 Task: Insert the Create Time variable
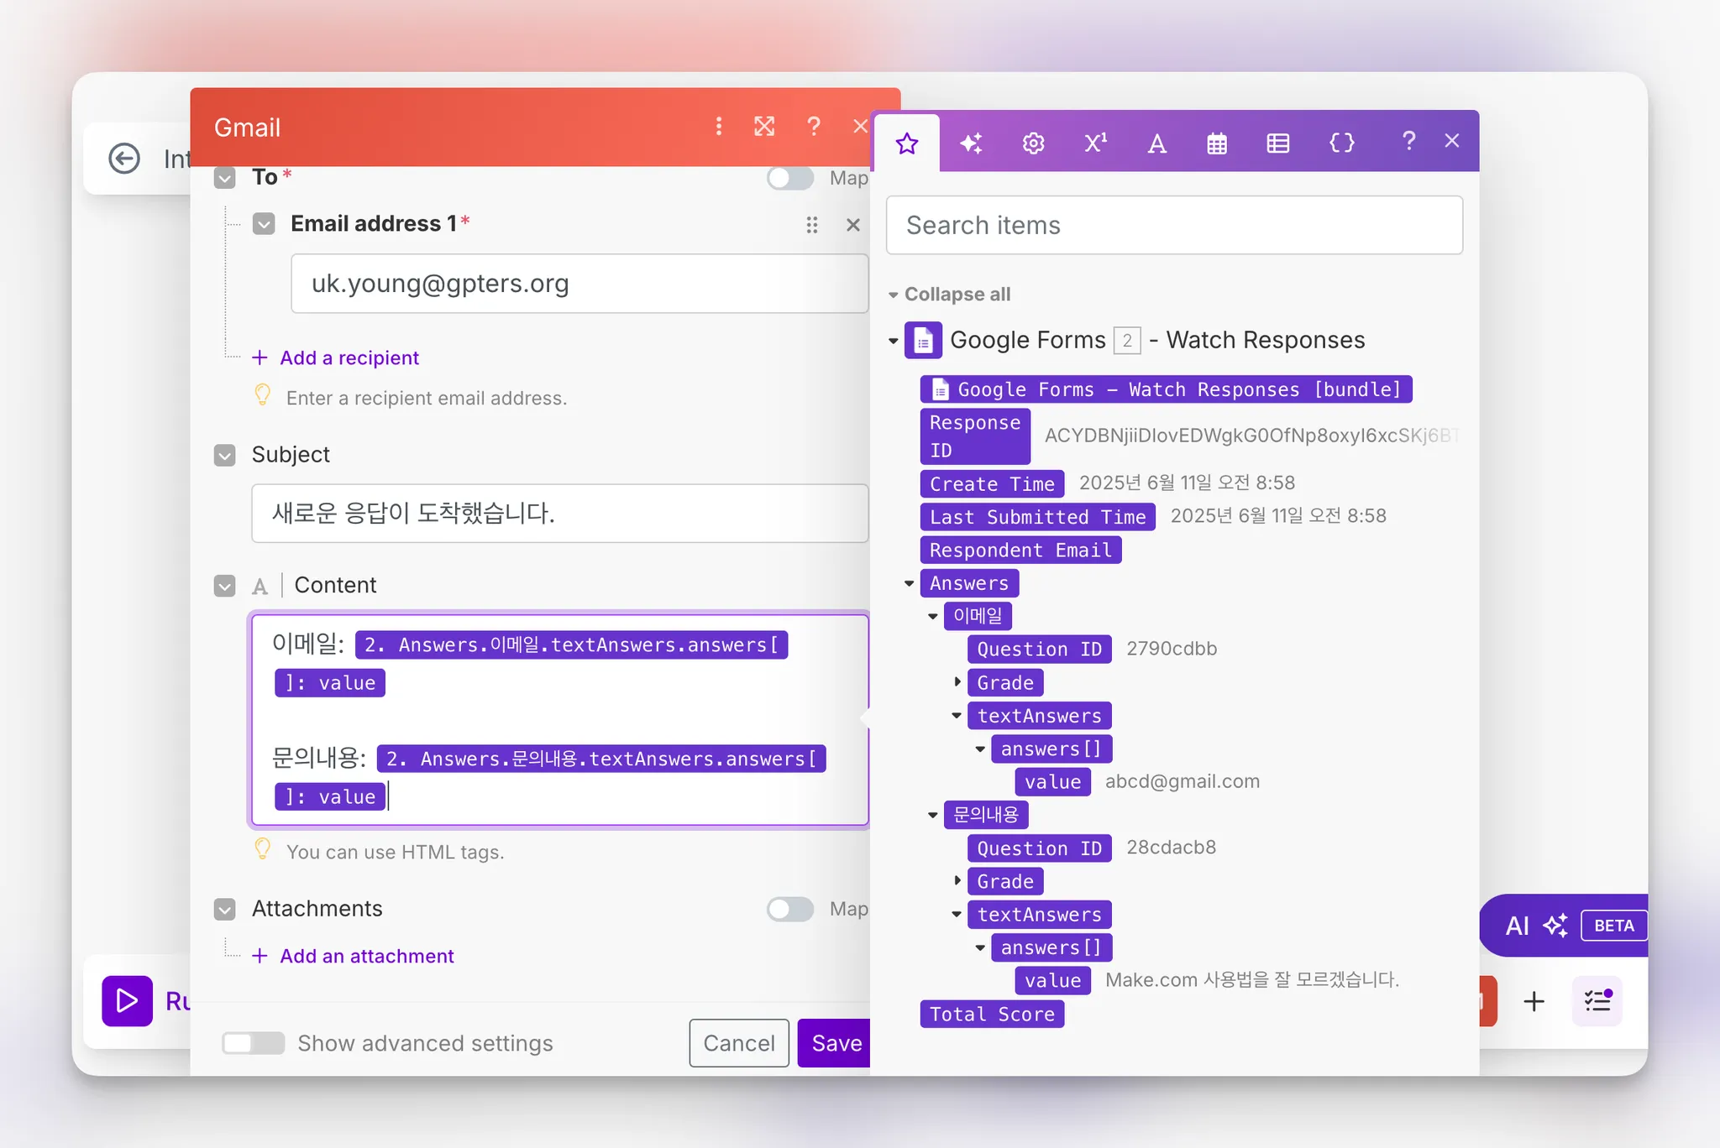pos(992,484)
